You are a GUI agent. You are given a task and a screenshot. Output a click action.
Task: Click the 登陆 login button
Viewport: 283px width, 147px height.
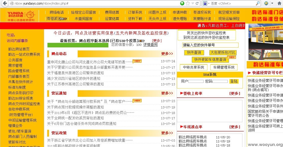pos(234,81)
